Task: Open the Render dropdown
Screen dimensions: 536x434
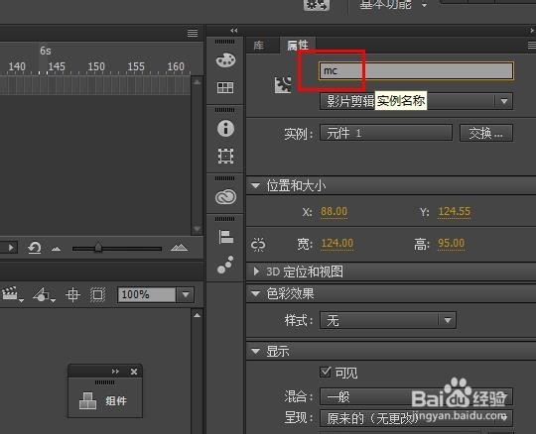Action: point(416,418)
